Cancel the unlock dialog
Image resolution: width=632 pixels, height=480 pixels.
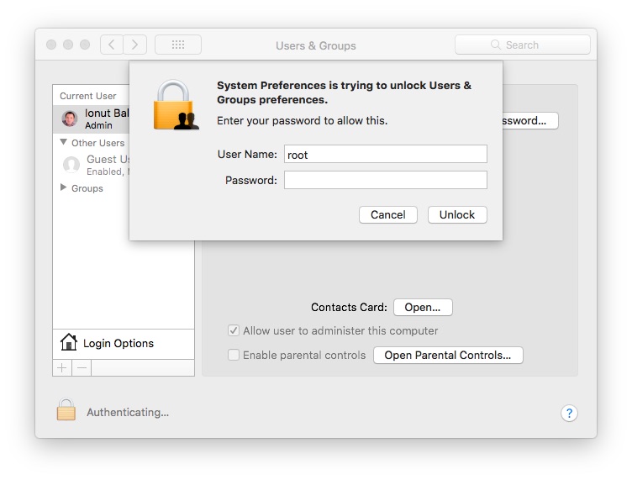[x=388, y=215]
